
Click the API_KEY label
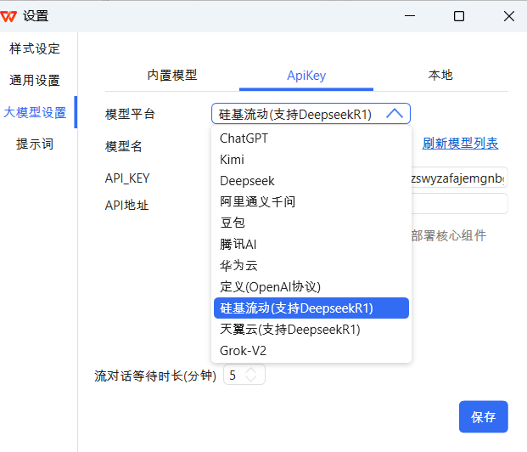(x=127, y=178)
